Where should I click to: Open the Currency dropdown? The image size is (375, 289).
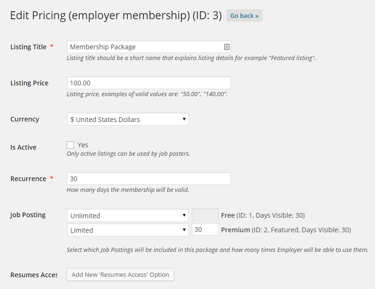click(127, 119)
